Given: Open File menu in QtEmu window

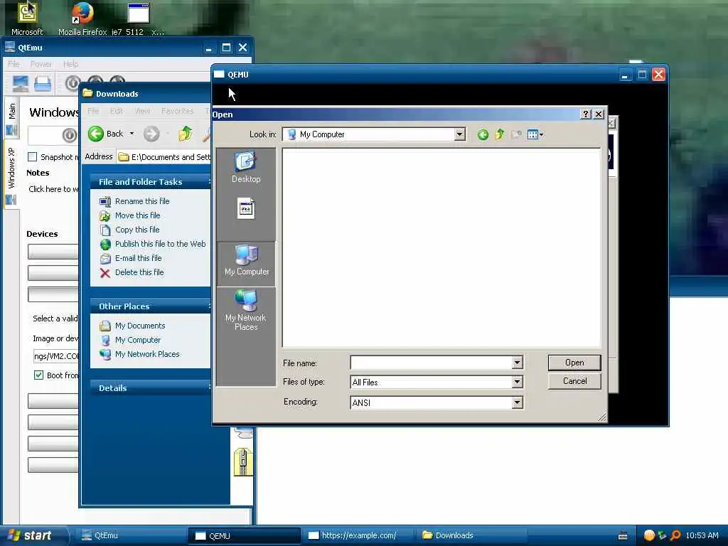Looking at the screenshot, I should (x=14, y=64).
